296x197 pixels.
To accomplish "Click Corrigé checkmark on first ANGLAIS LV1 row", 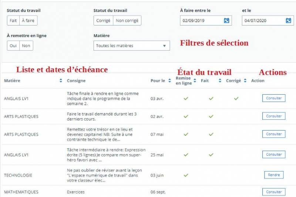I will (x=236, y=98).
